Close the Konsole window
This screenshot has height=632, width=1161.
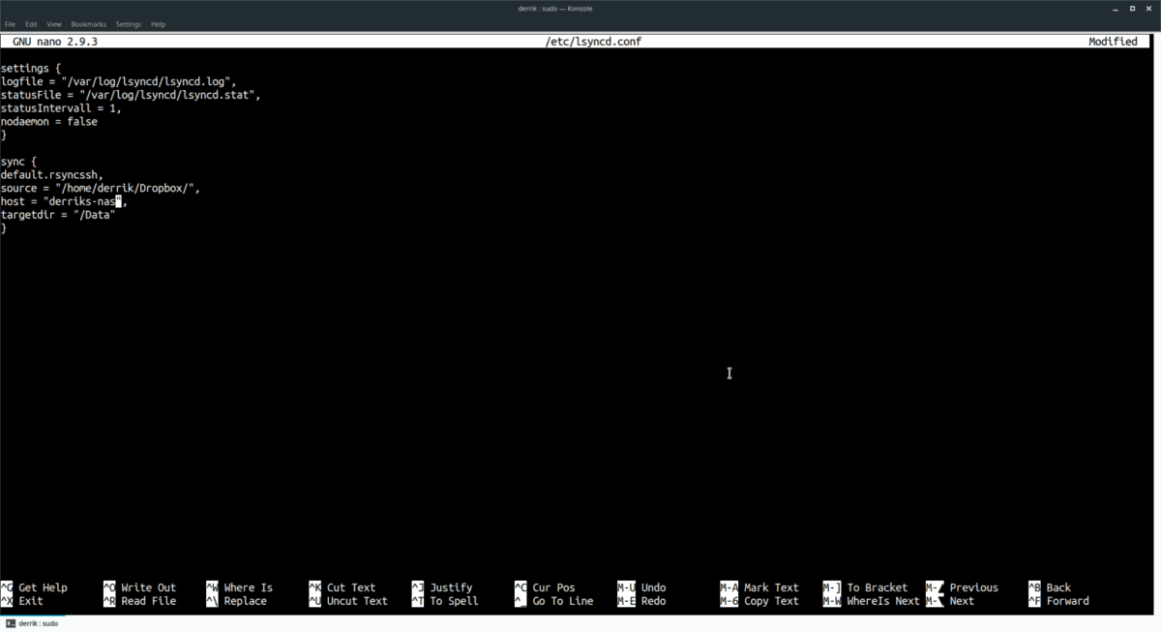(x=1149, y=8)
